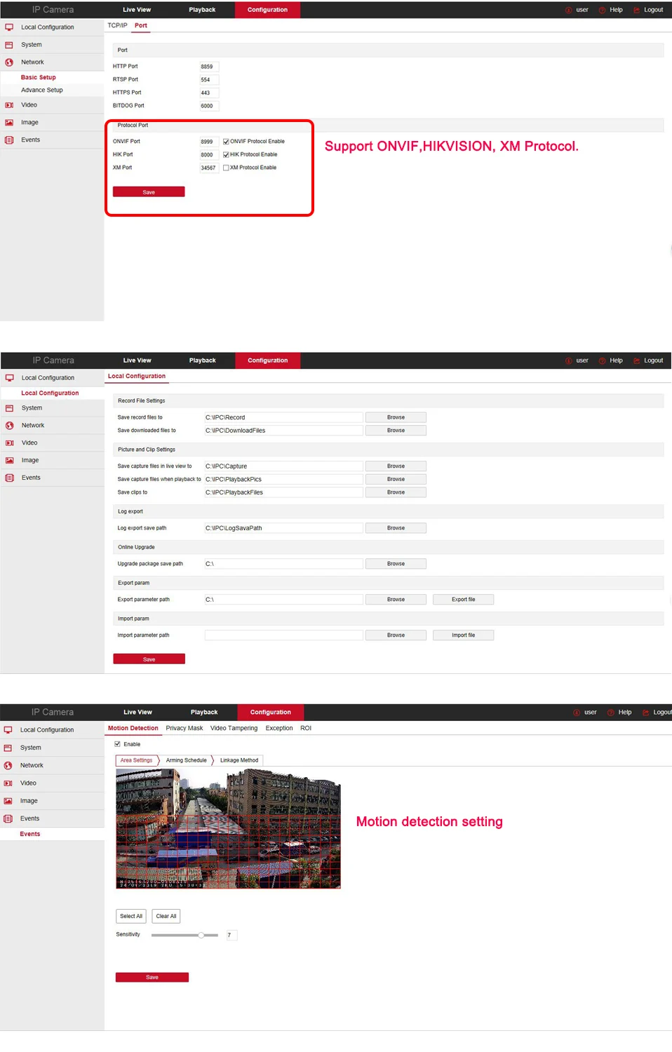Check XM Protocol Enable checkbox
This screenshot has width=672, height=1052.
226,168
